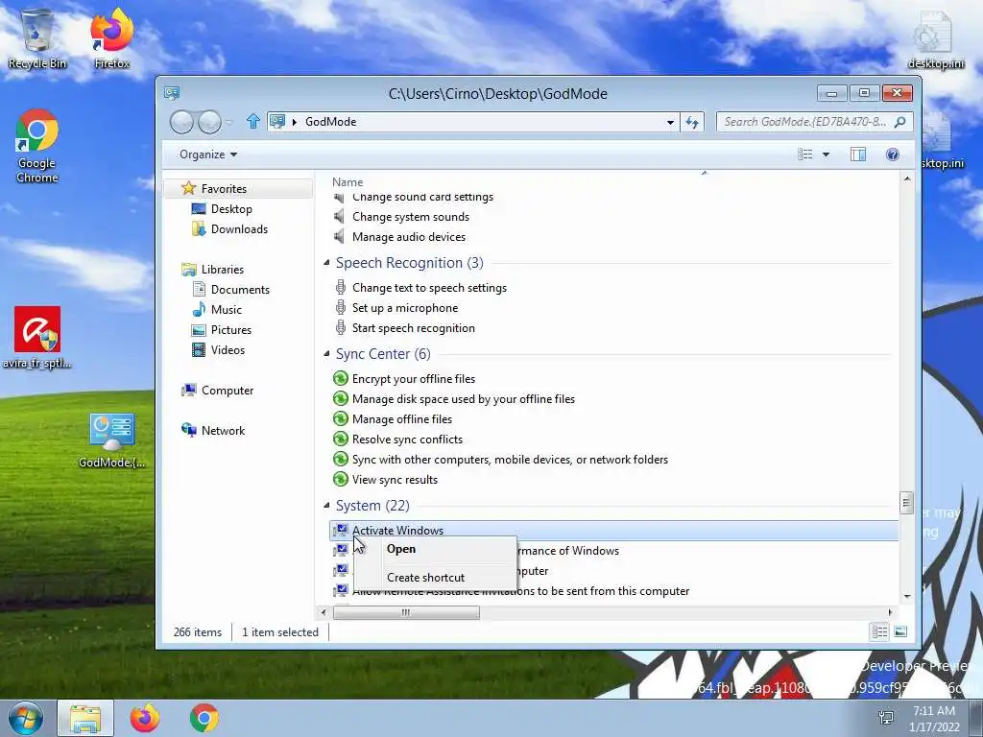
Task: Open the Help question mark button
Action: tap(892, 155)
